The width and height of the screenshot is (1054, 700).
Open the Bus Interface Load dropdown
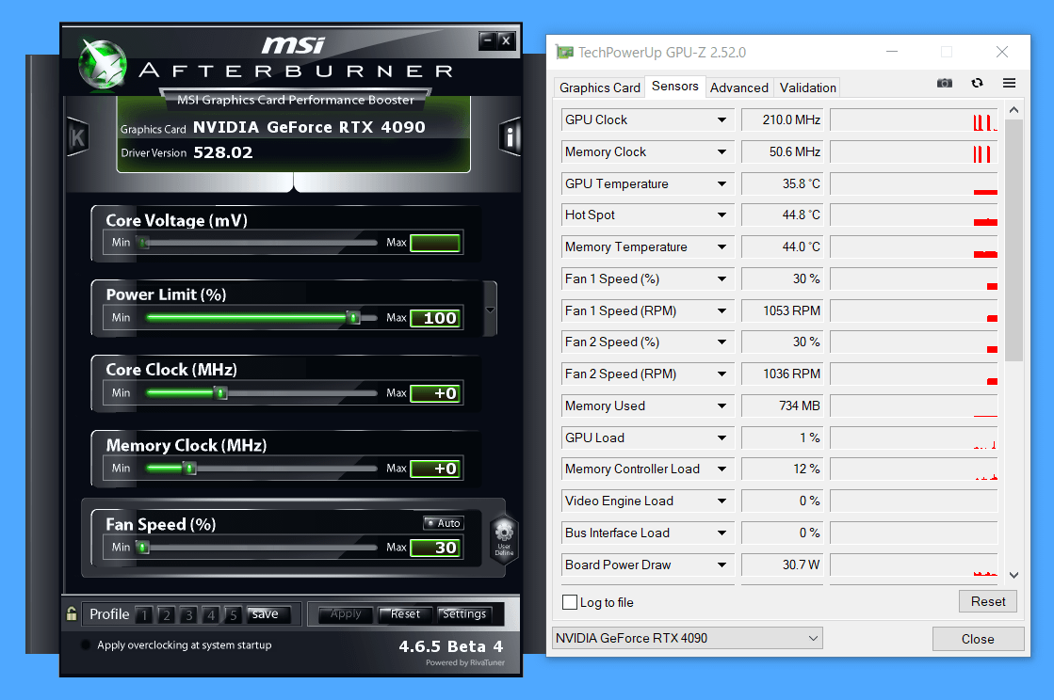722,533
